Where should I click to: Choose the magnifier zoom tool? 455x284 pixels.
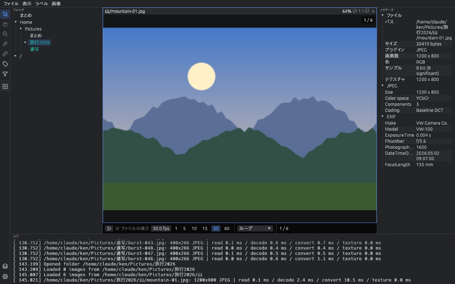point(5,34)
